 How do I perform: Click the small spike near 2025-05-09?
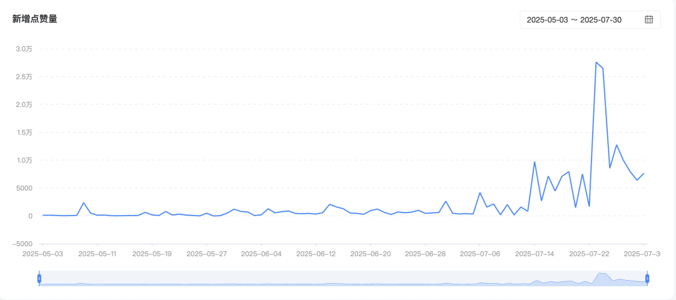coord(83,202)
